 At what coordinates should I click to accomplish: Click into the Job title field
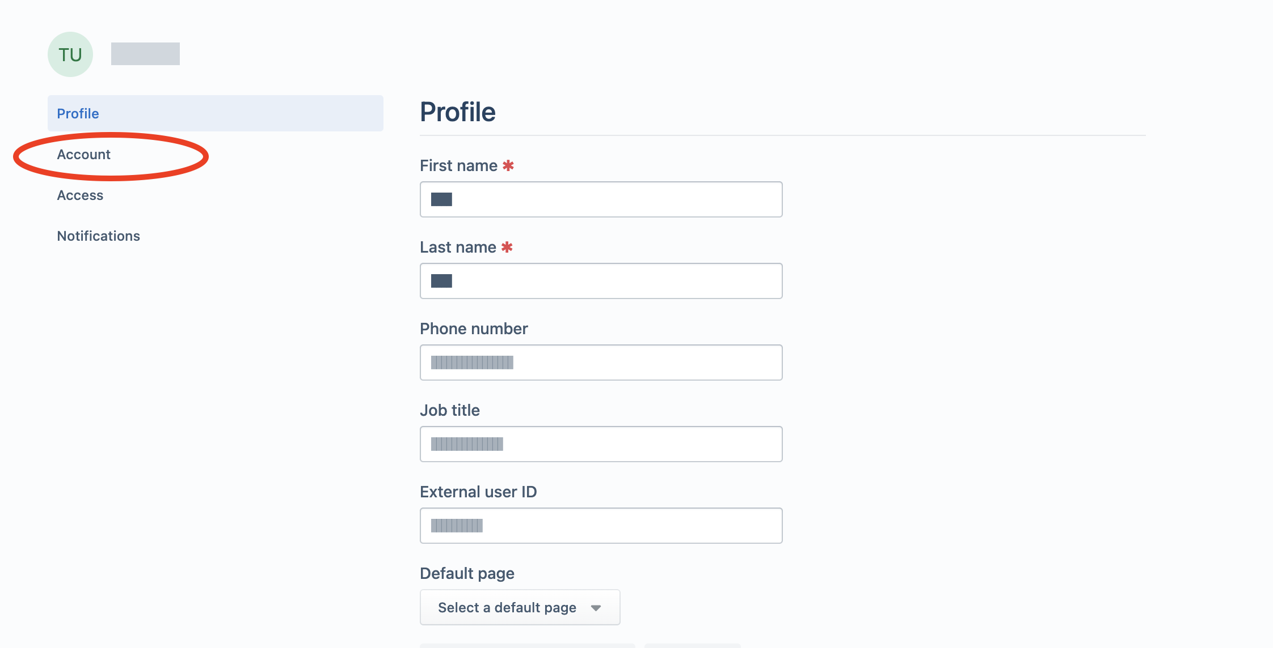pos(601,444)
